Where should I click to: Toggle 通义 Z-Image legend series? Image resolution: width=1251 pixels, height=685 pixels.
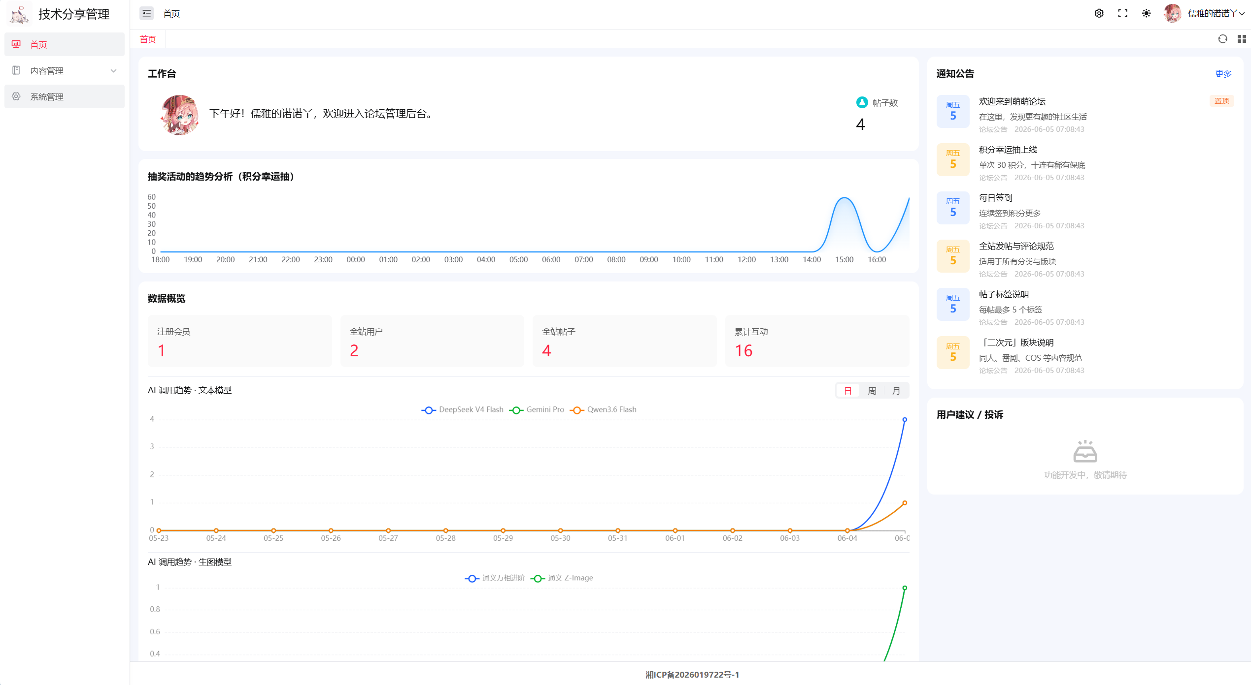coord(562,578)
